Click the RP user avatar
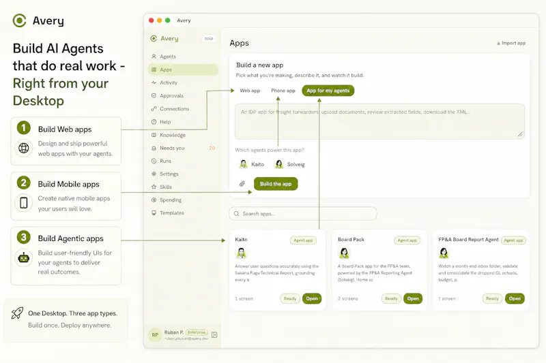Viewport: 546px width, 363px height. [x=155, y=335]
